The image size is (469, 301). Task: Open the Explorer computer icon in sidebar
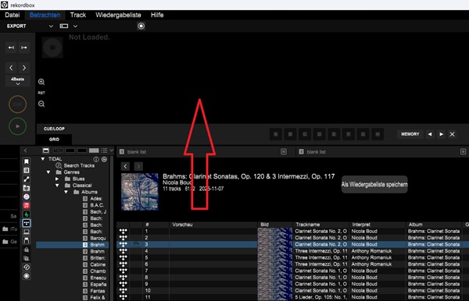pyautogui.click(x=27, y=232)
